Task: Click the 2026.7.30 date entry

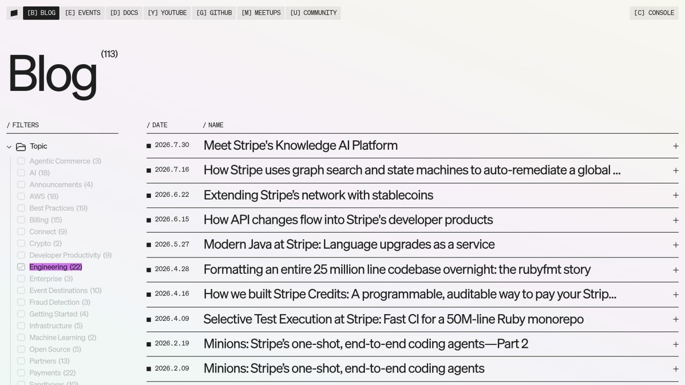Action: coord(172,145)
